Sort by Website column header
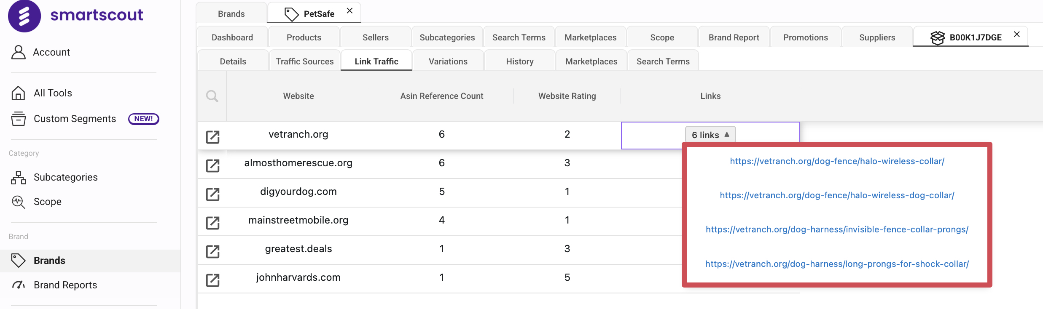This screenshot has width=1043, height=309. click(298, 96)
